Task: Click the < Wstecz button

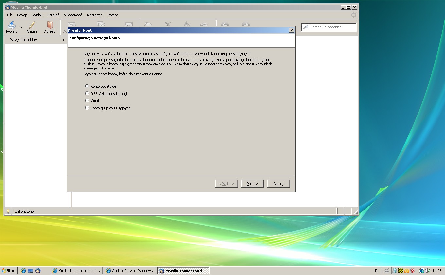Action: pos(226,184)
